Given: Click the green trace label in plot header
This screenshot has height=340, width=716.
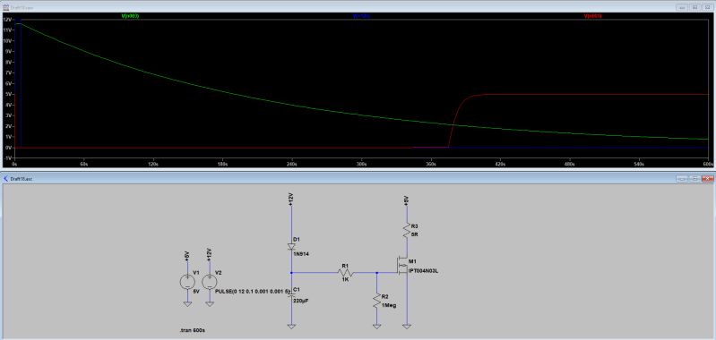Looking at the screenshot, I should pyautogui.click(x=130, y=16).
